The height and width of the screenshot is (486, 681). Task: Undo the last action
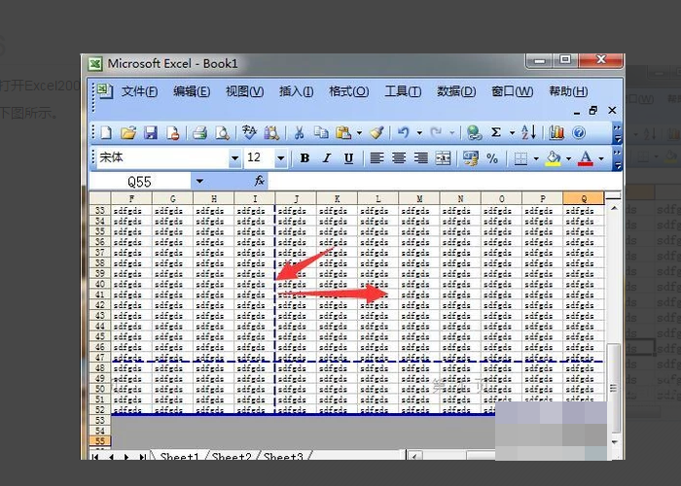(404, 133)
